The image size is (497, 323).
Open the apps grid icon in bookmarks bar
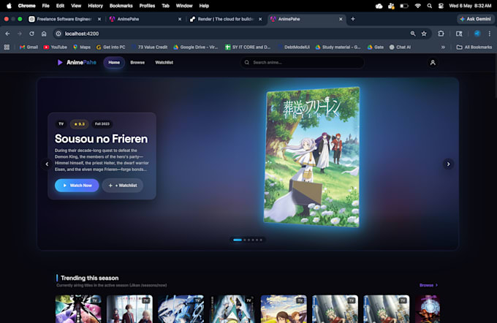point(7,47)
